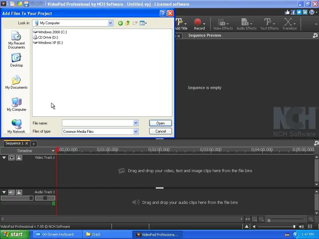Click in the File name input field
This screenshot has height=239, width=319.
pos(98,123)
